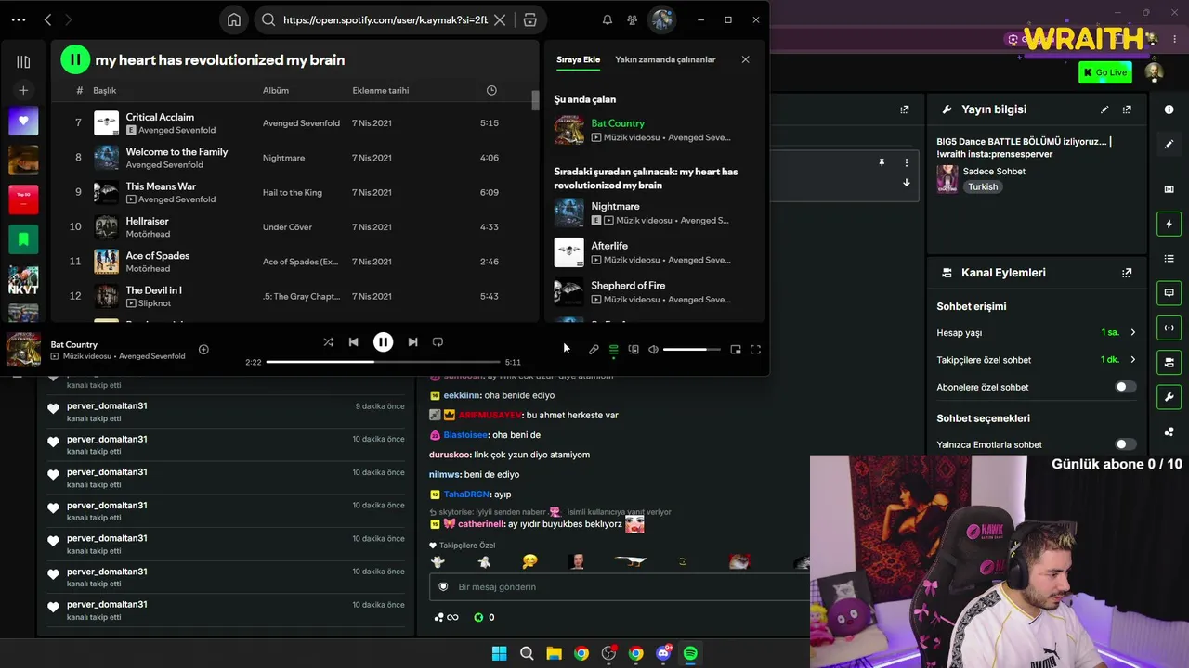This screenshot has height=668, width=1189.
Task: Edit Yayın bilgisi with pencil icon
Action: tap(1104, 109)
